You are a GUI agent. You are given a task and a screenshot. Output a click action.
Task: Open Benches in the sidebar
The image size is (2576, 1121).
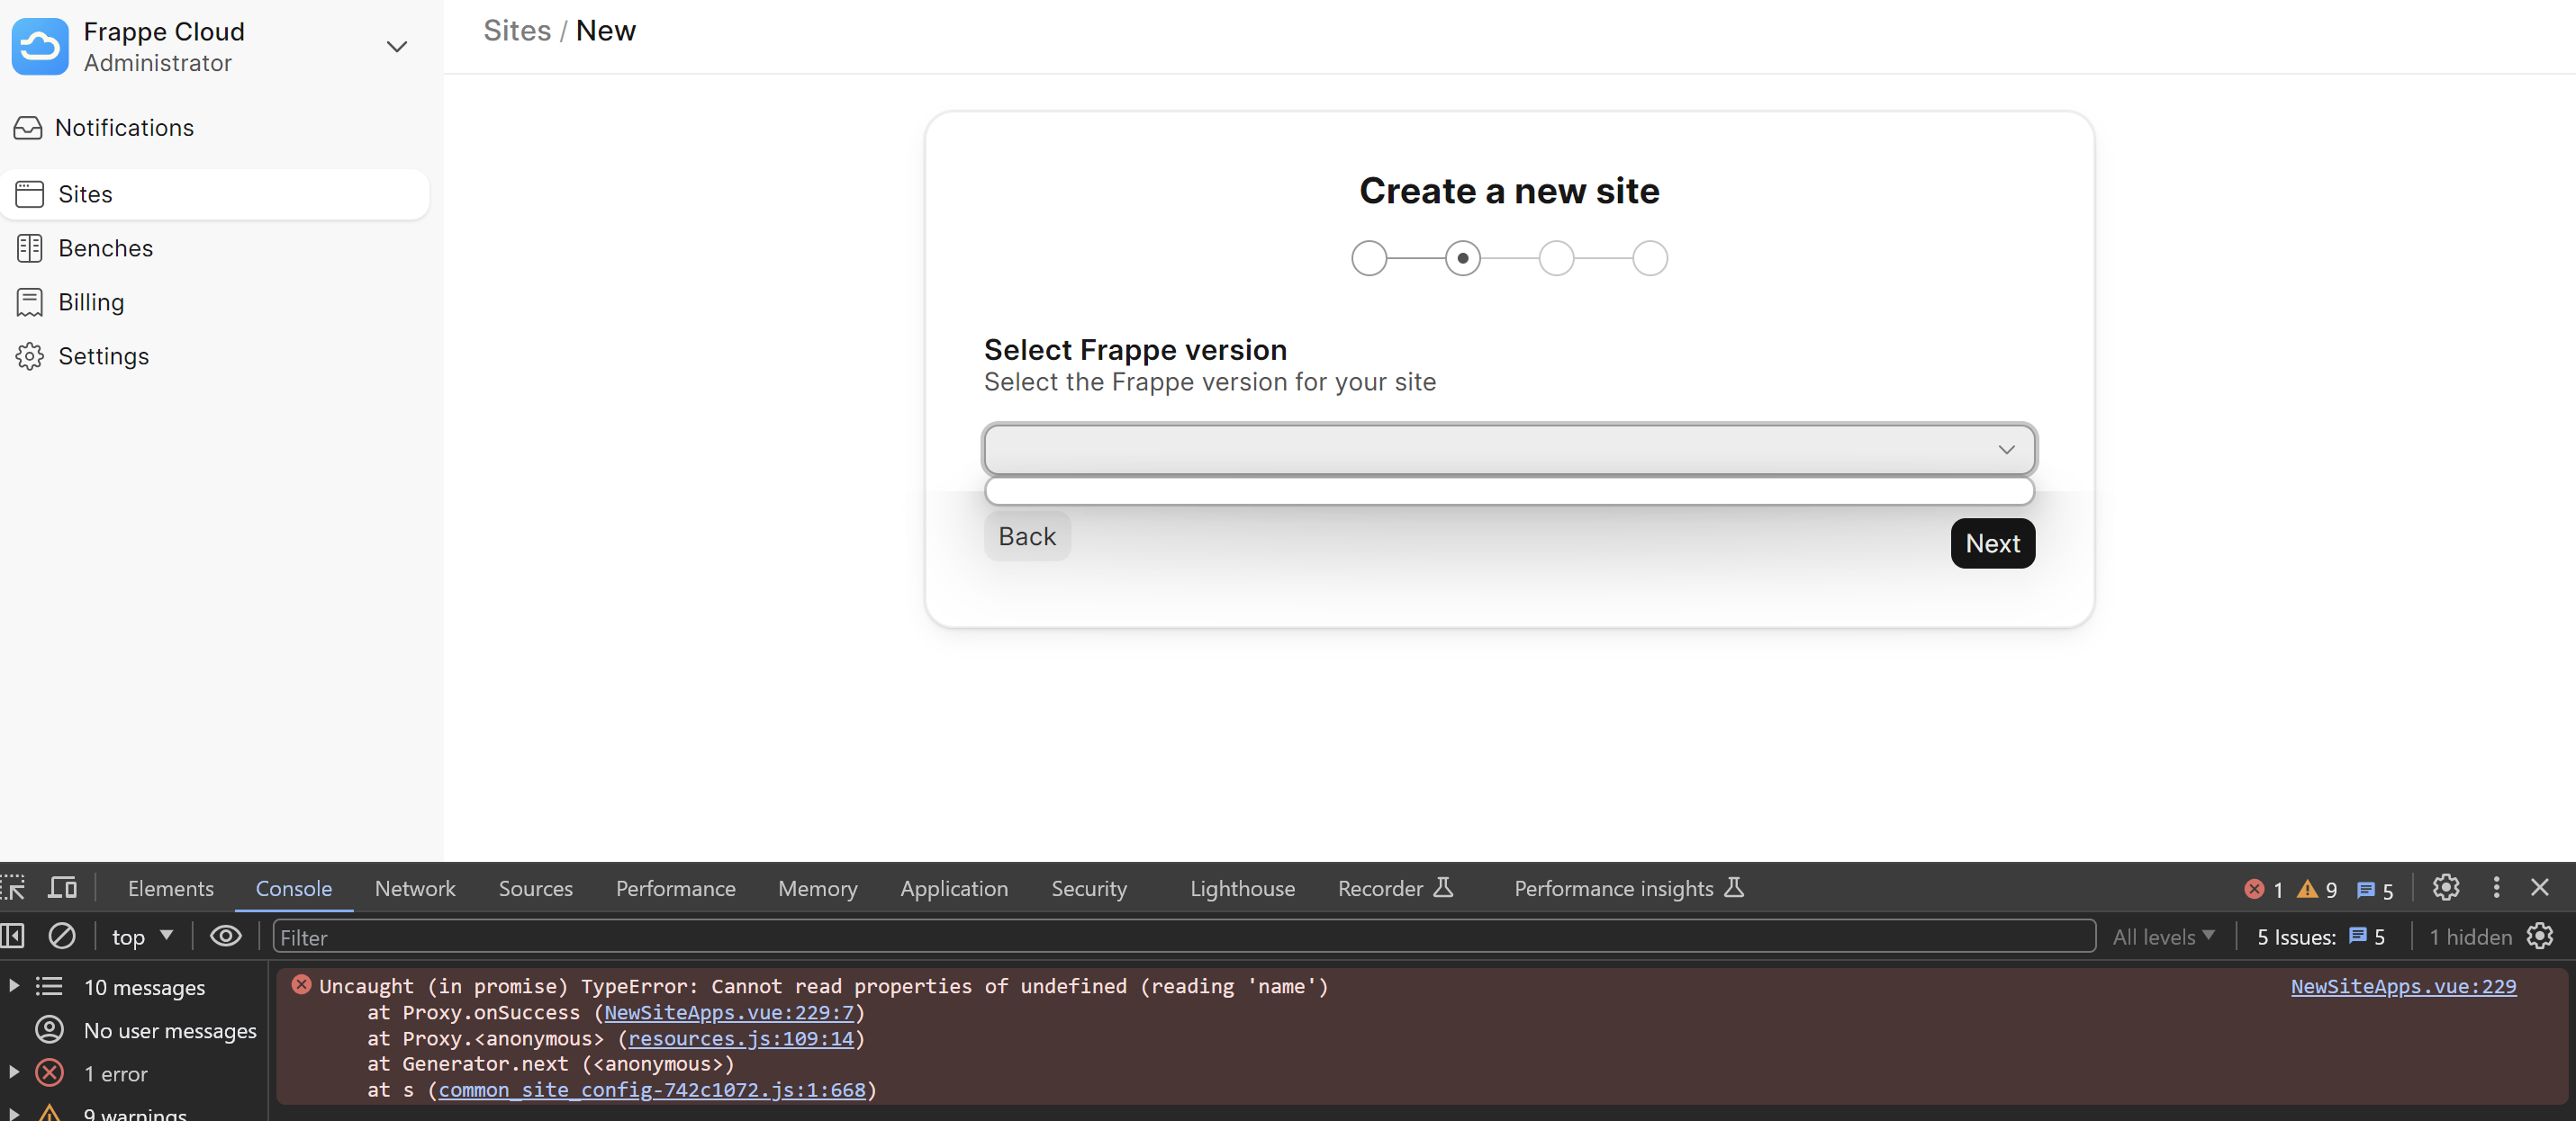point(215,247)
